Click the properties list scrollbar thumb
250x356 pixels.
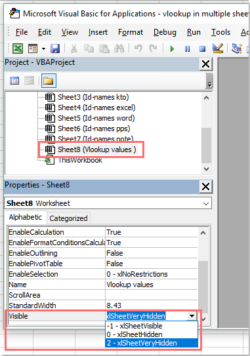pyautogui.click(x=203, y=287)
